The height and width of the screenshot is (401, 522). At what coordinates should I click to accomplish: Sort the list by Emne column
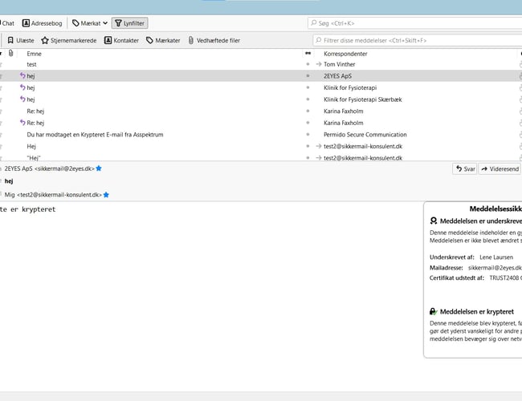[34, 53]
